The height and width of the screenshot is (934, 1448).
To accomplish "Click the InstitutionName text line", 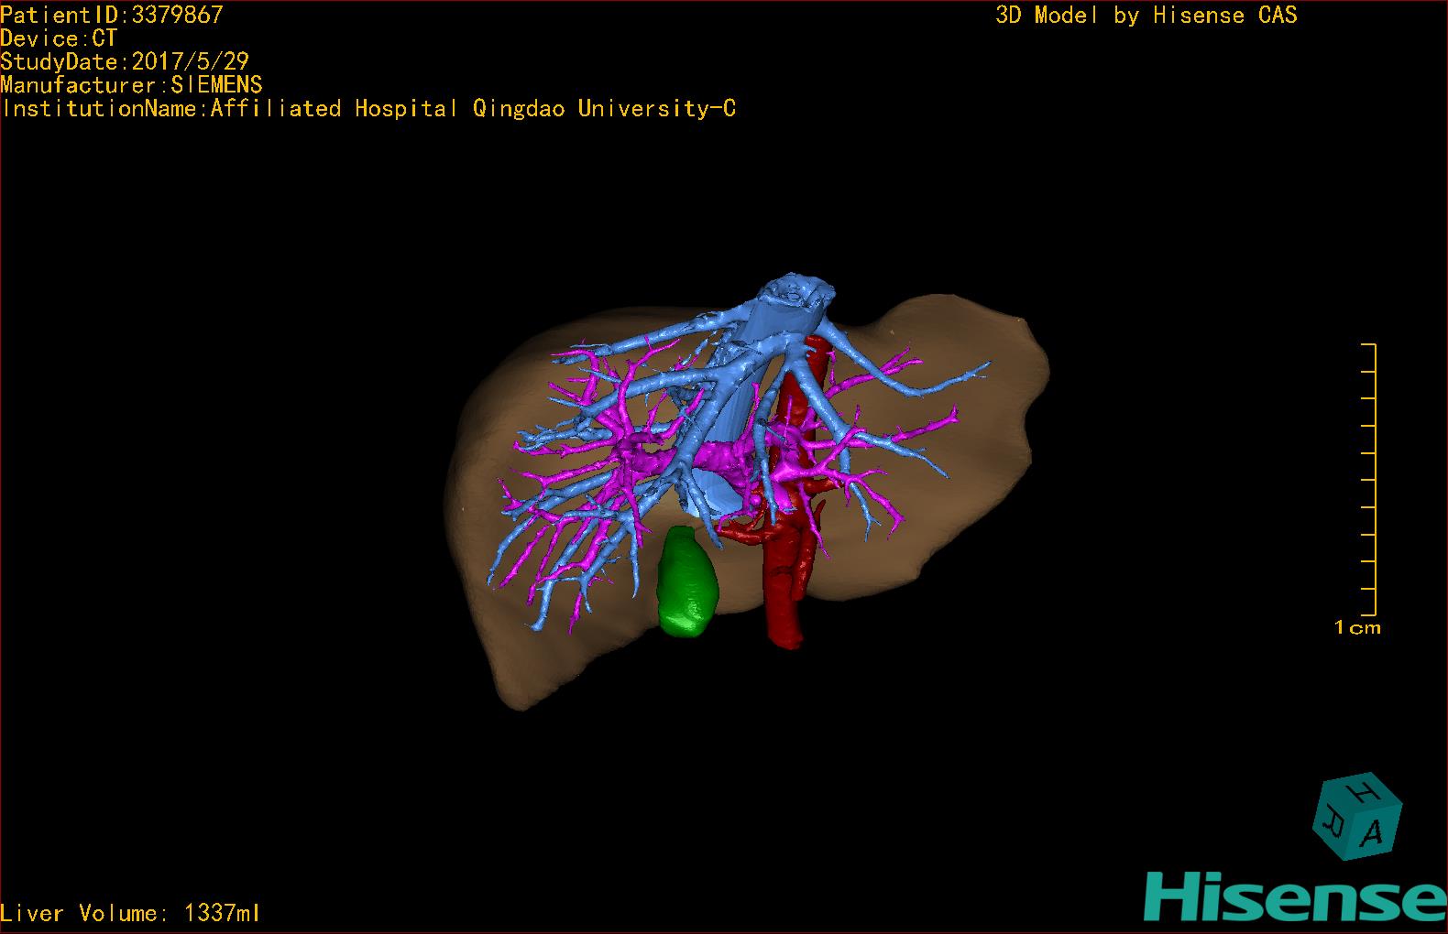I will click(368, 109).
